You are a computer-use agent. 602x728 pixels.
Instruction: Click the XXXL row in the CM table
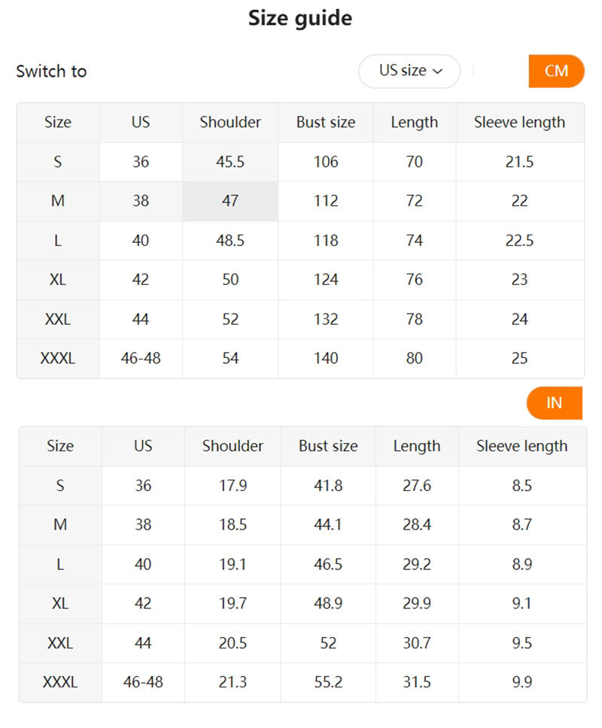[58, 359]
